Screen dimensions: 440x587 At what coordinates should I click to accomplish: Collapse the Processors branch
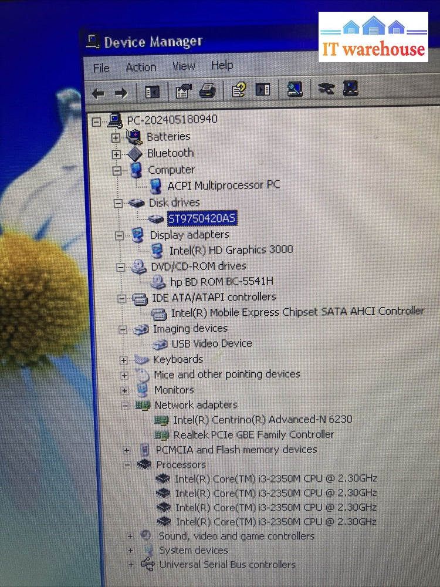pos(127,465)
